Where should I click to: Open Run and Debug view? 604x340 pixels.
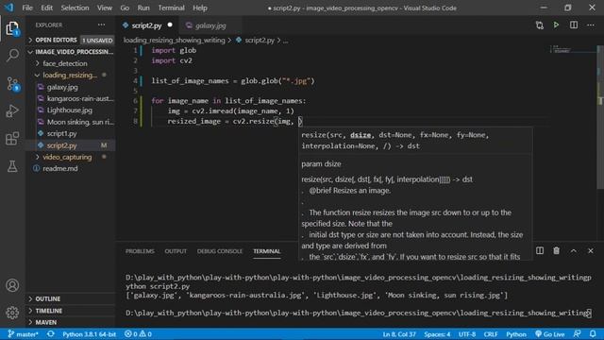12,111
